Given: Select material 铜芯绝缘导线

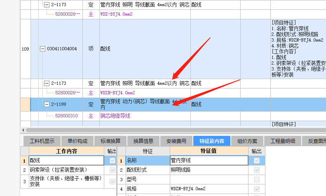Looking at the screenshot, I should [115, 116].
